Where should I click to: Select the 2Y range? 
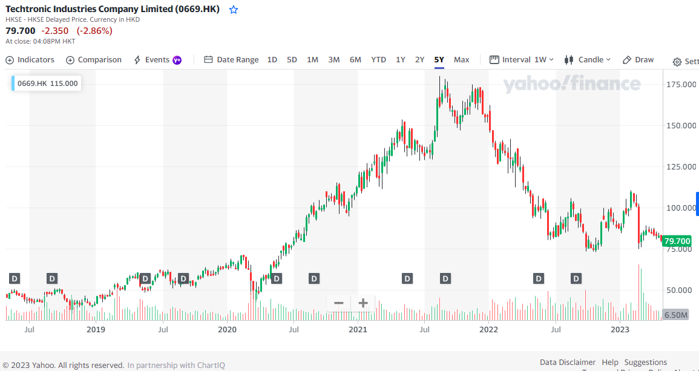click(x=419, y=60)
